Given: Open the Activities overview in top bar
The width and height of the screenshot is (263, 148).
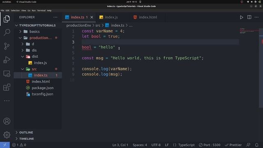Looking at the screenshot, I should click(7, 2).
